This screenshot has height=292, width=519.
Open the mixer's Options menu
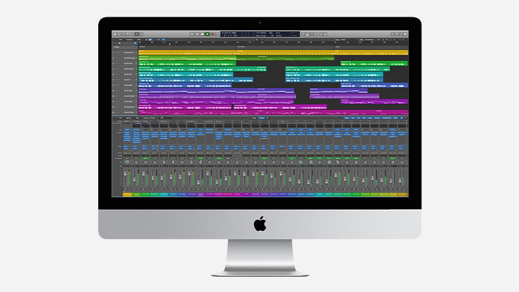pyautogui.click(x=129, y=117)
